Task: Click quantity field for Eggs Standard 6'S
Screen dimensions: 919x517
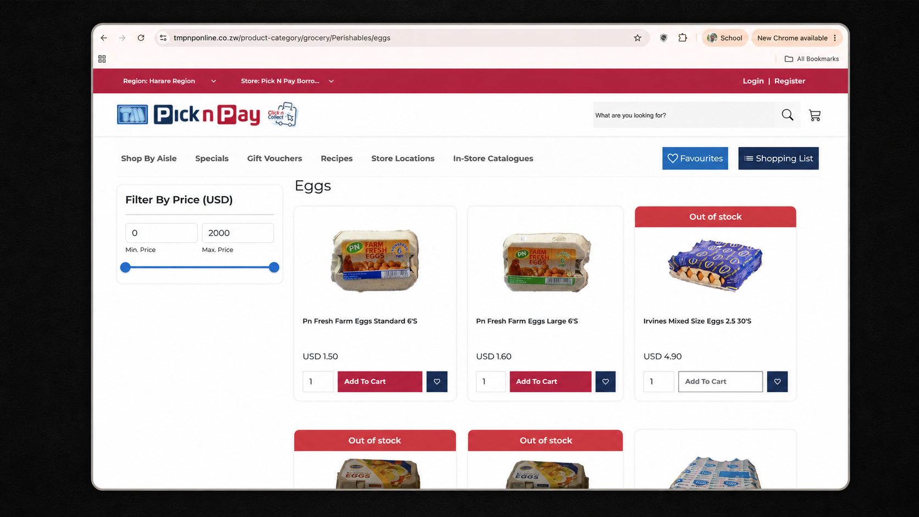Action: coord(318,381)
